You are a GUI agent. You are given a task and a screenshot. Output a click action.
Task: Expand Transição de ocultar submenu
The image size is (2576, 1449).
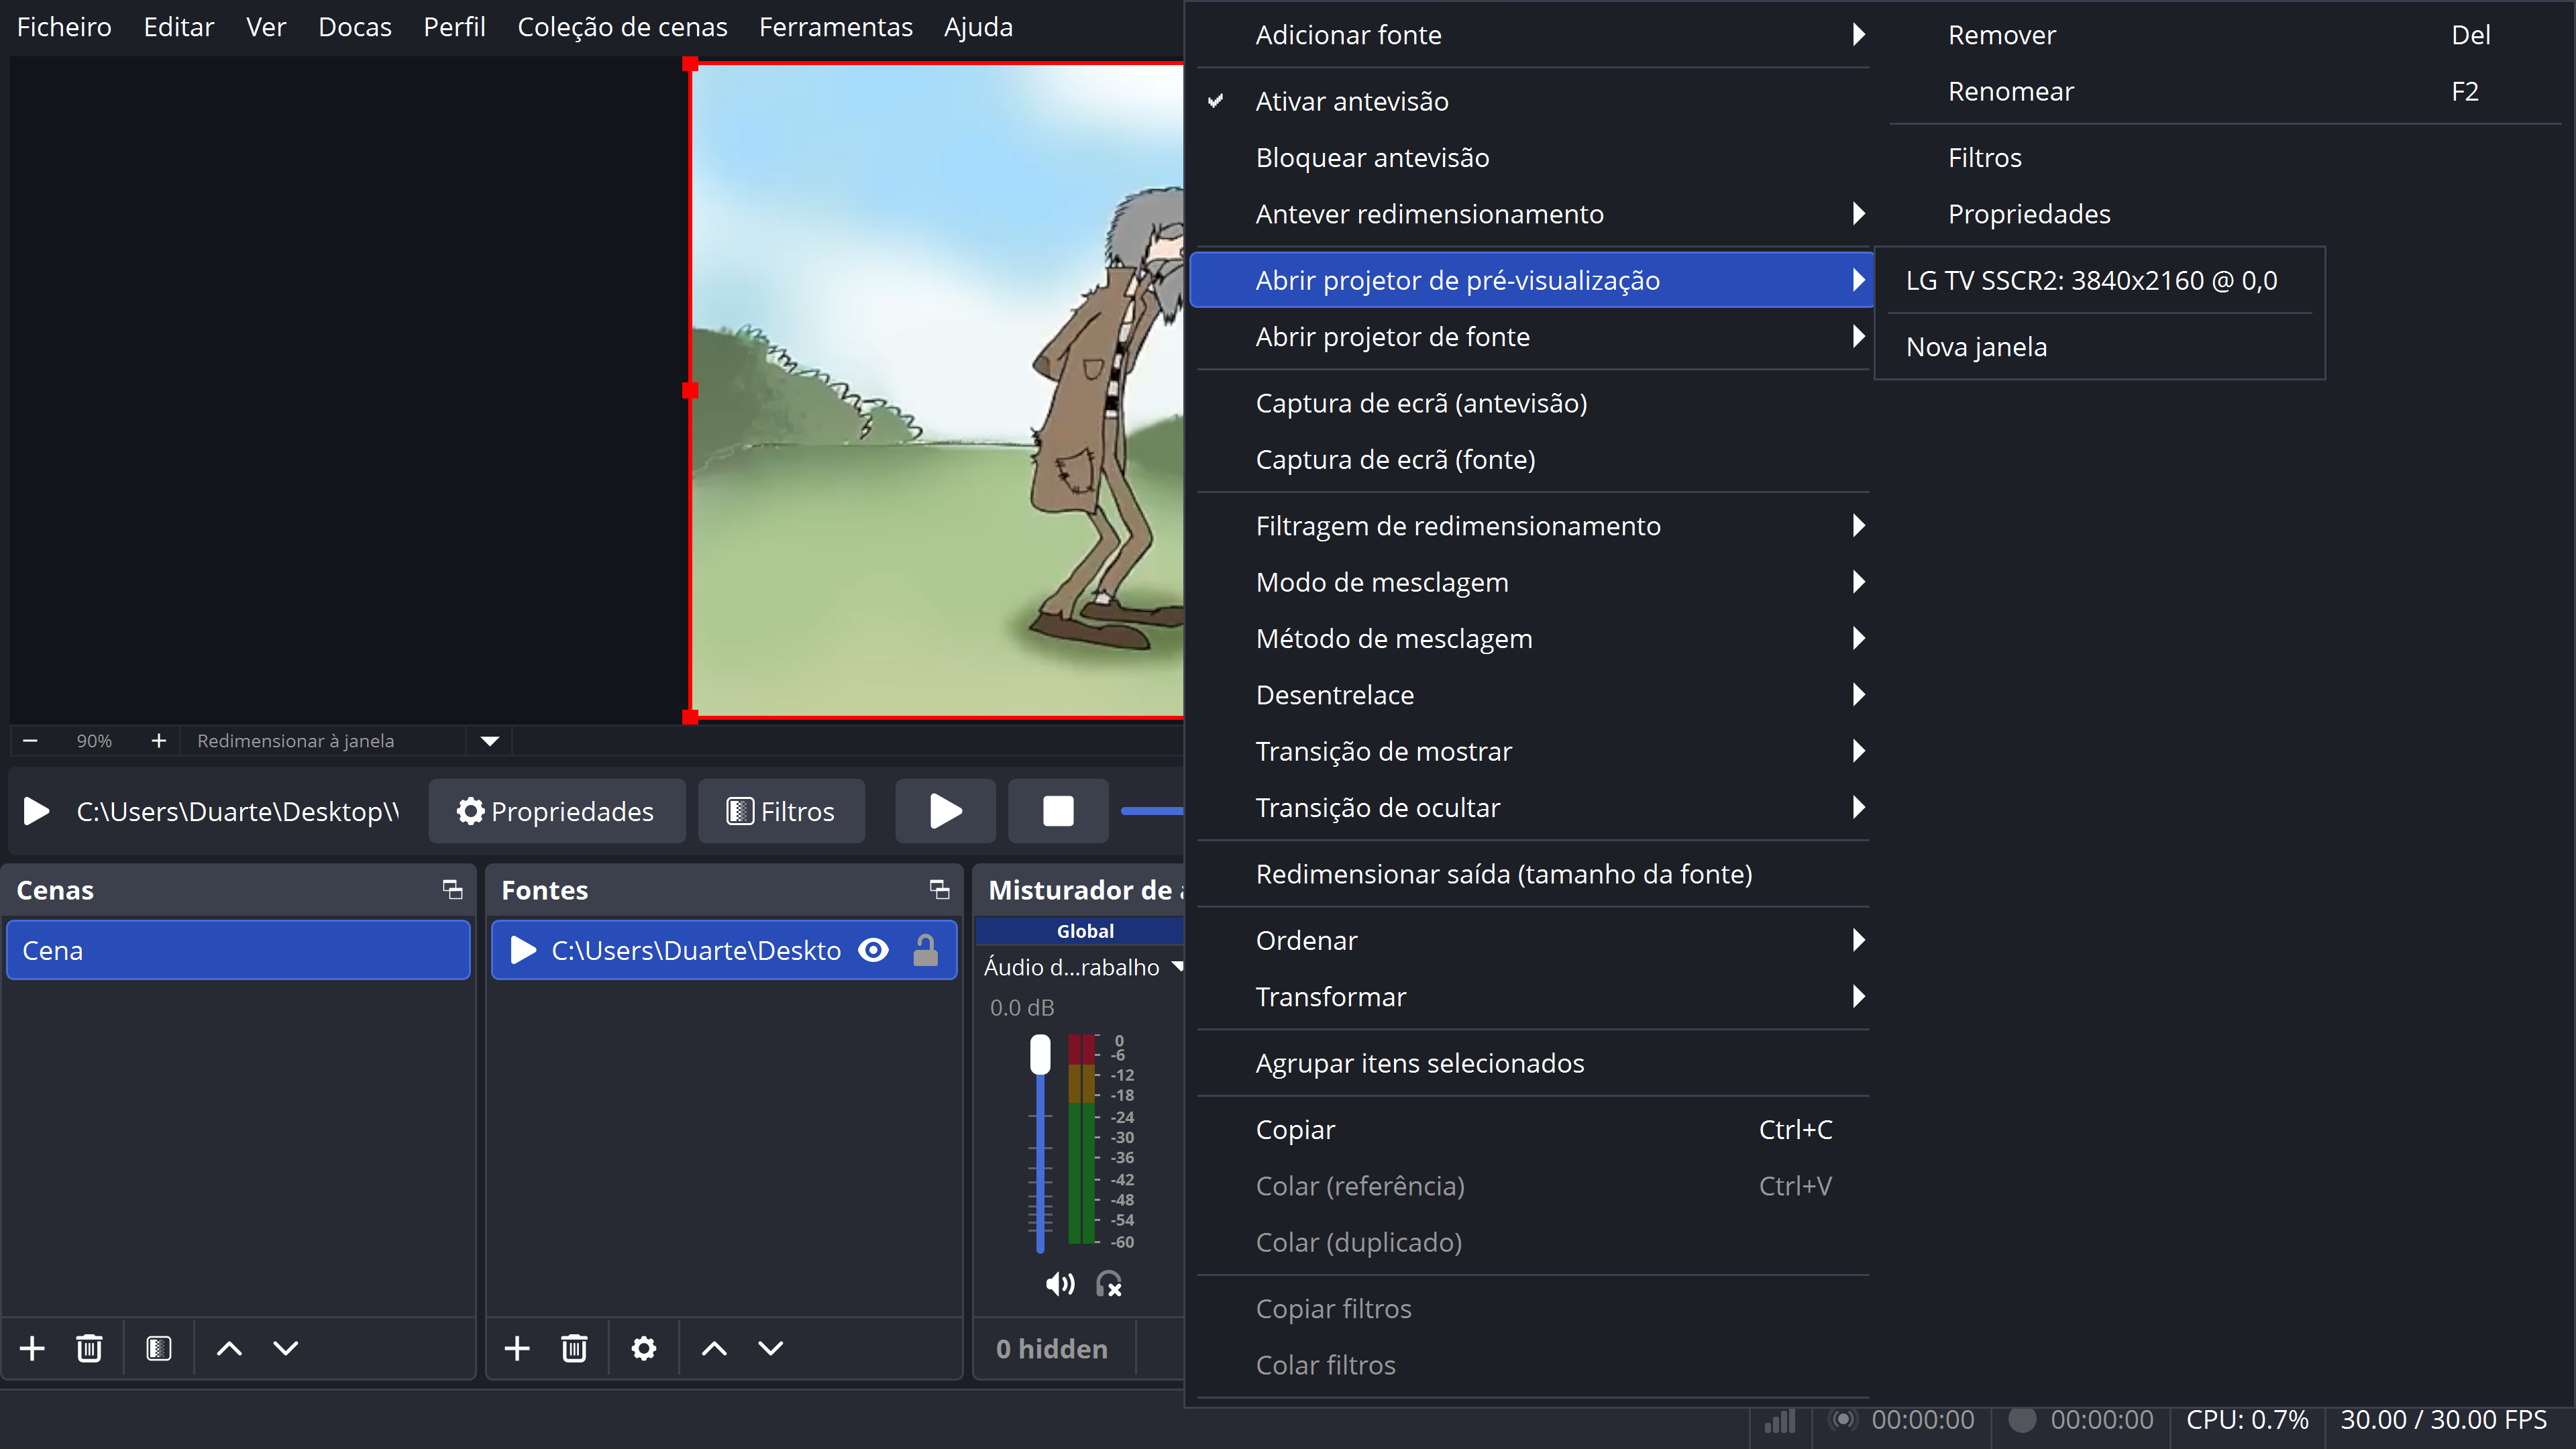coord(1532,807)
